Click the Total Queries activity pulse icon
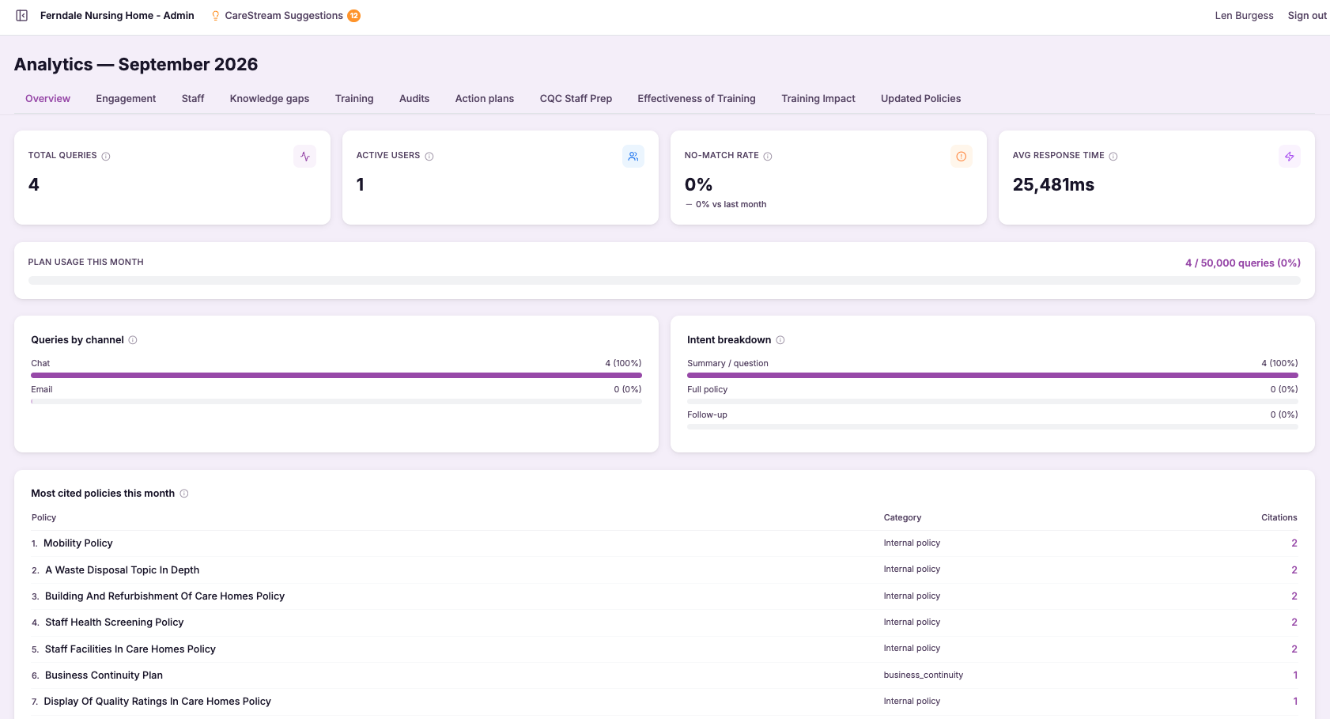The height and width of the screenshot is (719, 1330). point(305,157)
